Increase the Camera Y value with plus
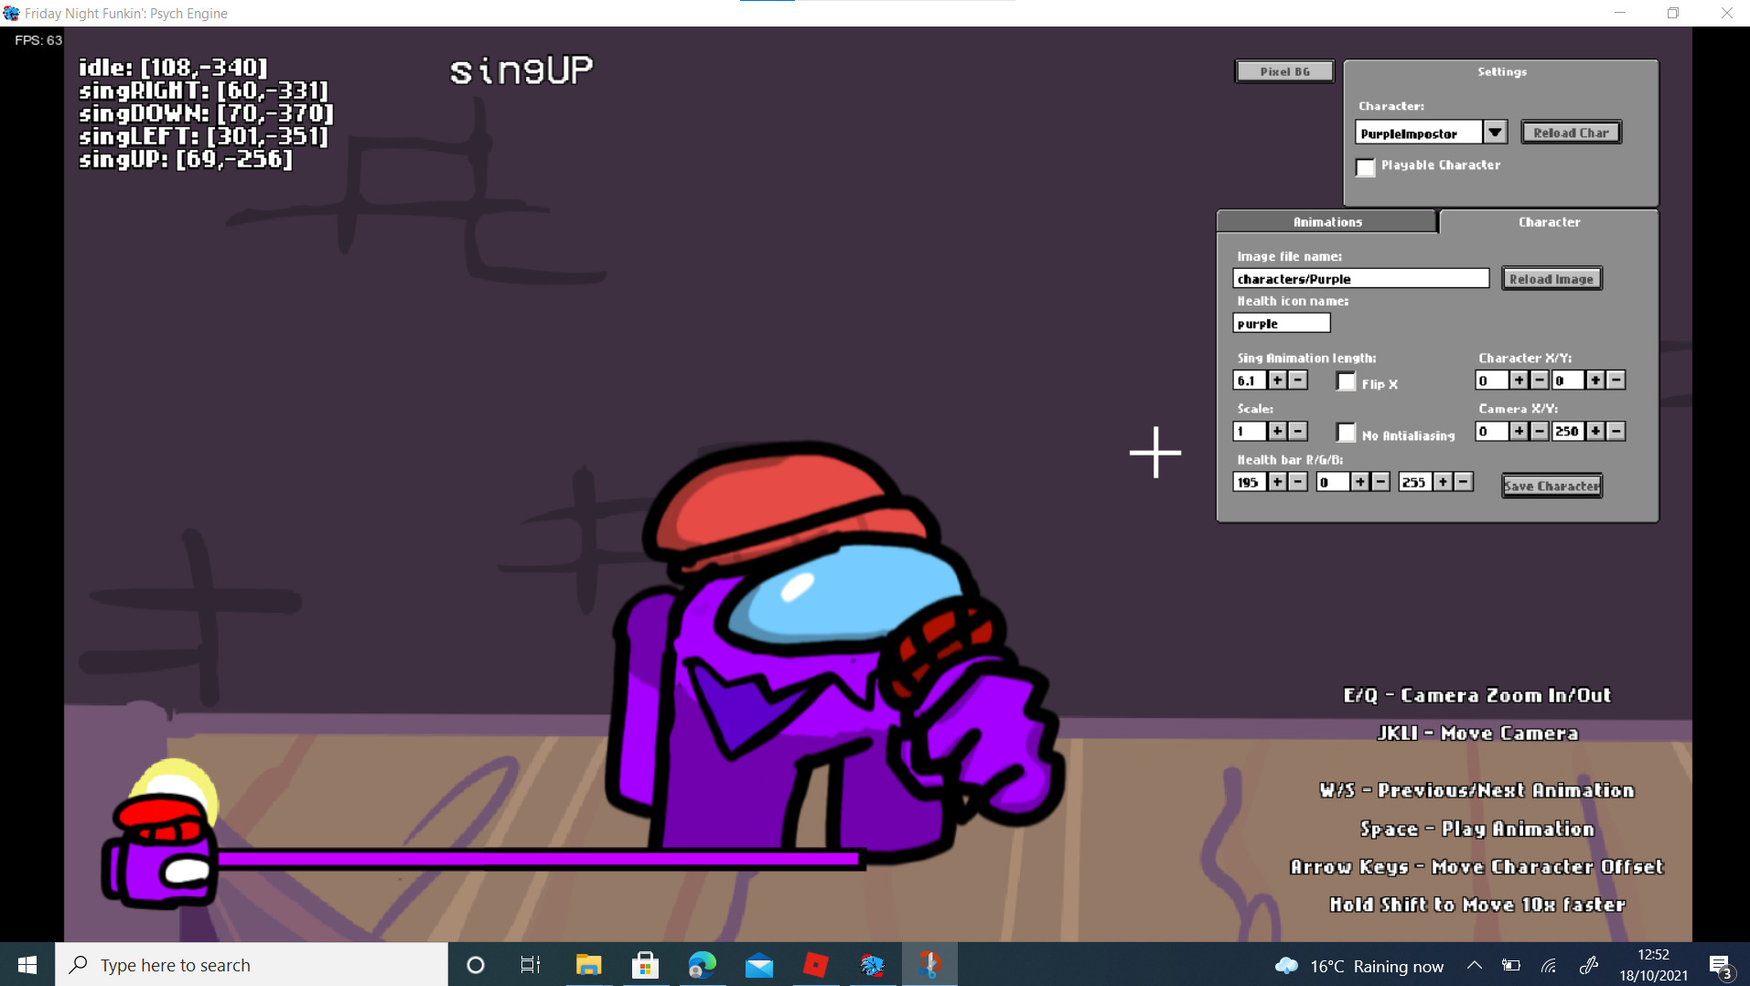1750x986 pixels. tap(1597, 431)
